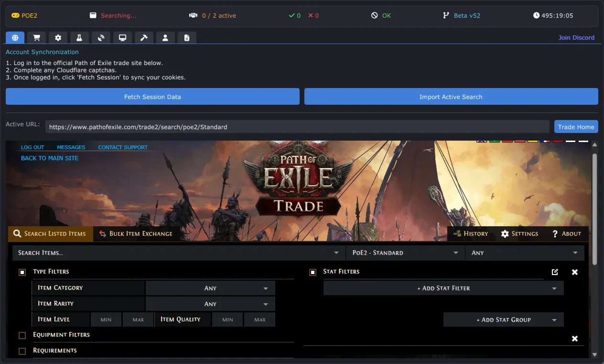Viewport: 604px width, 364px height.
Task: Click the Requirements heading
Action: [x=55, y=350]
